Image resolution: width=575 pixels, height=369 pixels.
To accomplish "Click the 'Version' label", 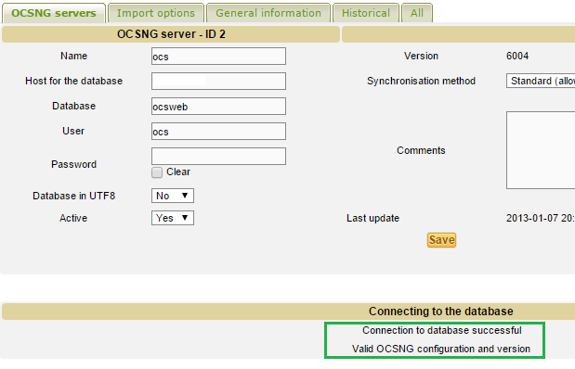I will tap(421, 56).
